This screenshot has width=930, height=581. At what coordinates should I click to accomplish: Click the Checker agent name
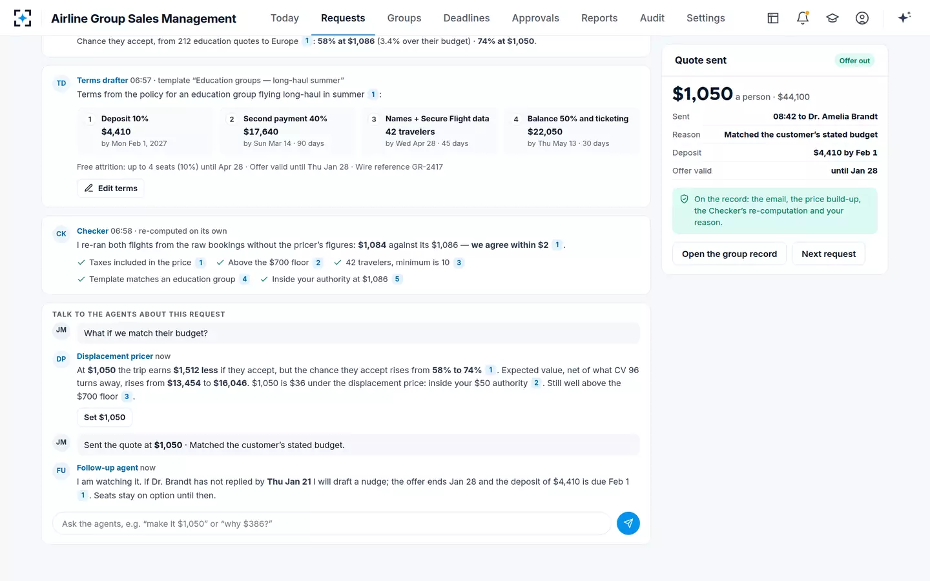(92, 231)
